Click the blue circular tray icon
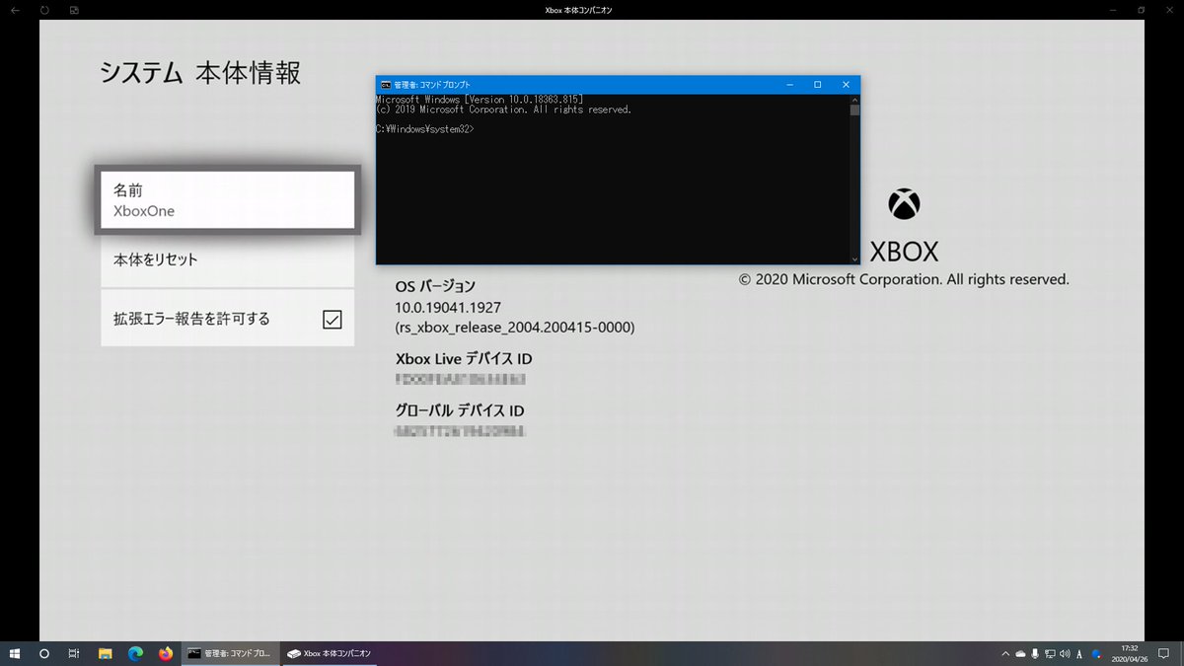This screenshot has width=1184, height=666. 1096,653
